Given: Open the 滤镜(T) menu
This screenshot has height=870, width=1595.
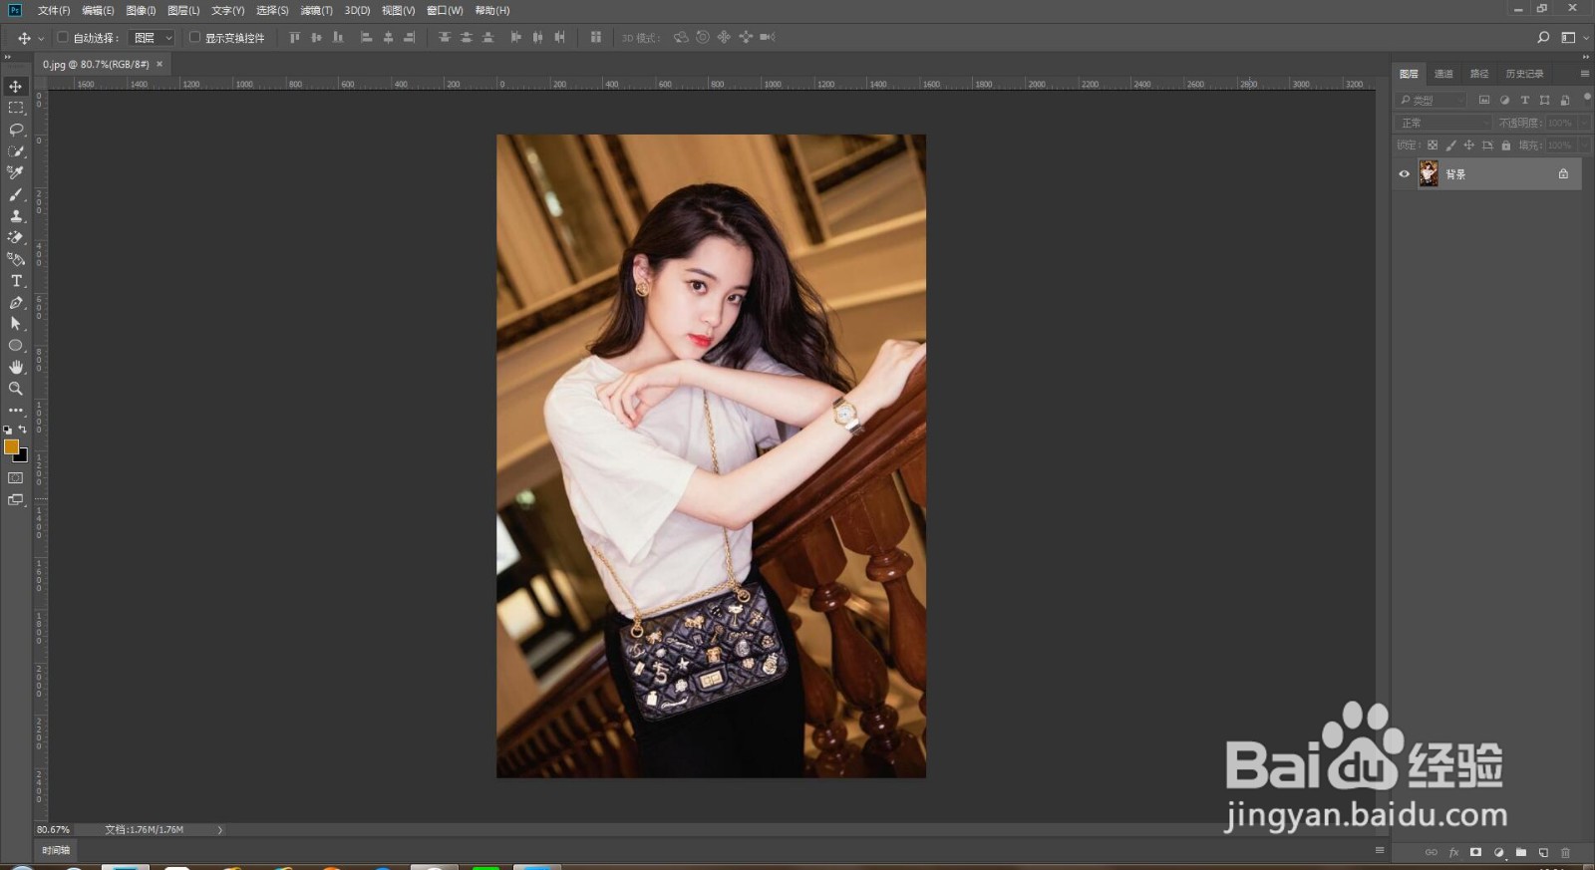Looking at the screenshot, I should click(x=316, y=10).
